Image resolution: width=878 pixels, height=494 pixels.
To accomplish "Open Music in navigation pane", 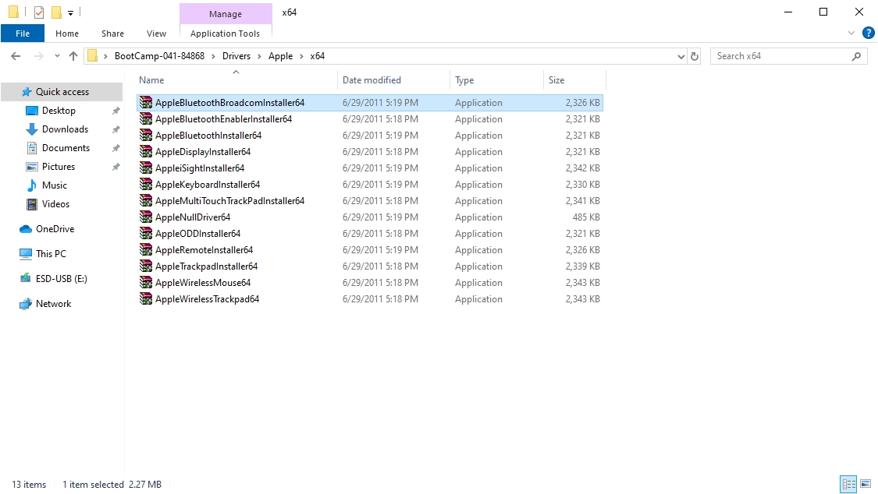I will [55, 185].
